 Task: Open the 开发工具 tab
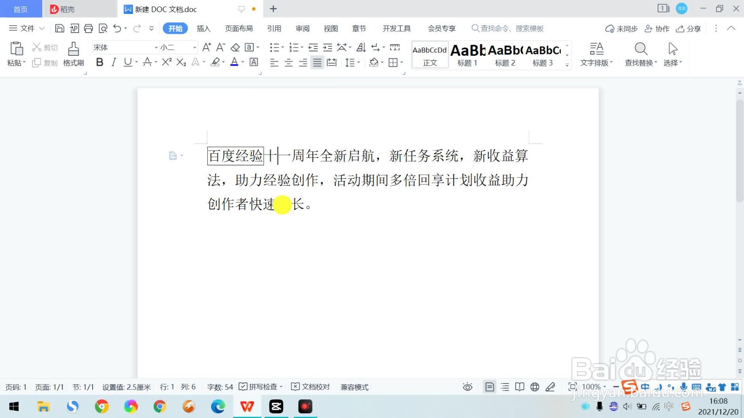point(397,28)
